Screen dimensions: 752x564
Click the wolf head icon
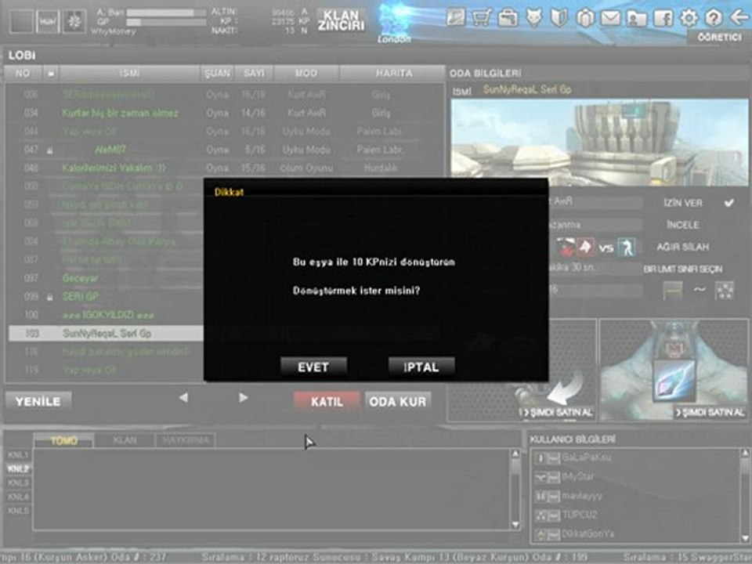pyautogui.click(x=533, y=18)
